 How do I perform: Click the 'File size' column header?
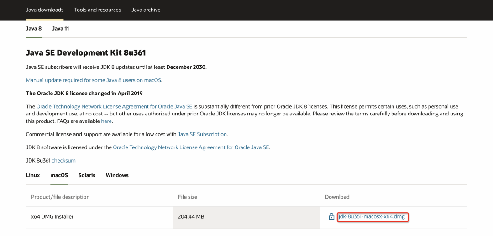tap(188, 197)
